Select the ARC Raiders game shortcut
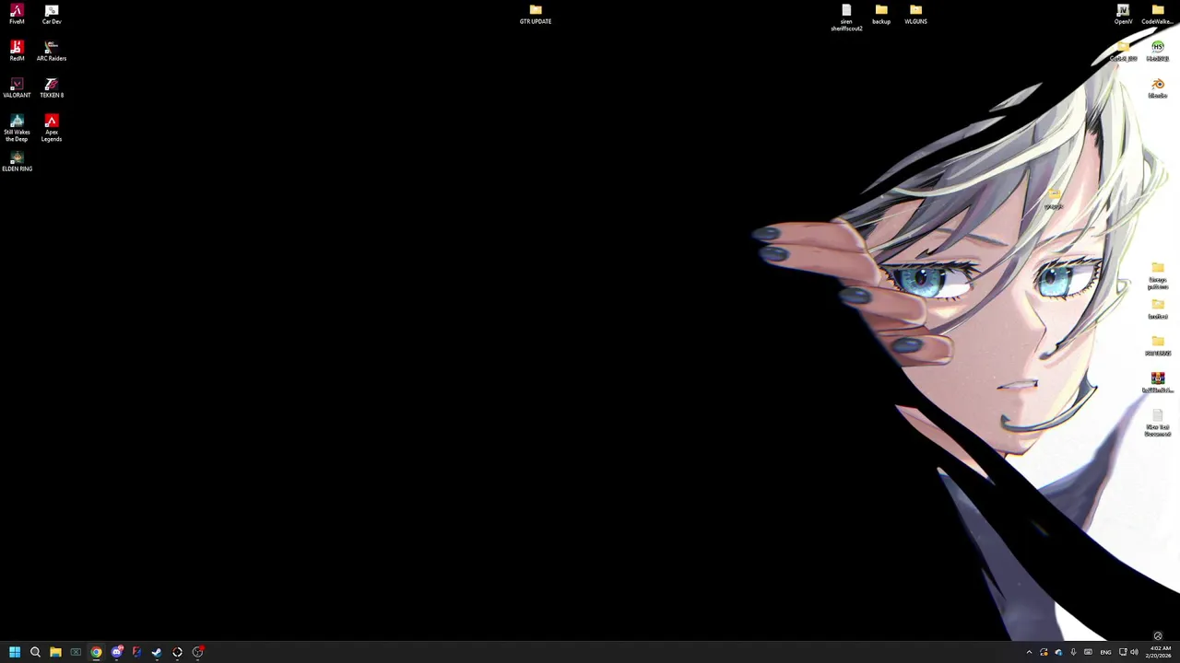 tap(52, 52)
